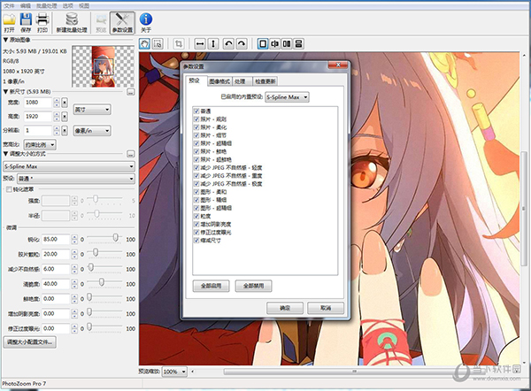This screenshot has width=531, height=391.
Task: Open the 批量处理 menu
Action: tap(47, 6)
